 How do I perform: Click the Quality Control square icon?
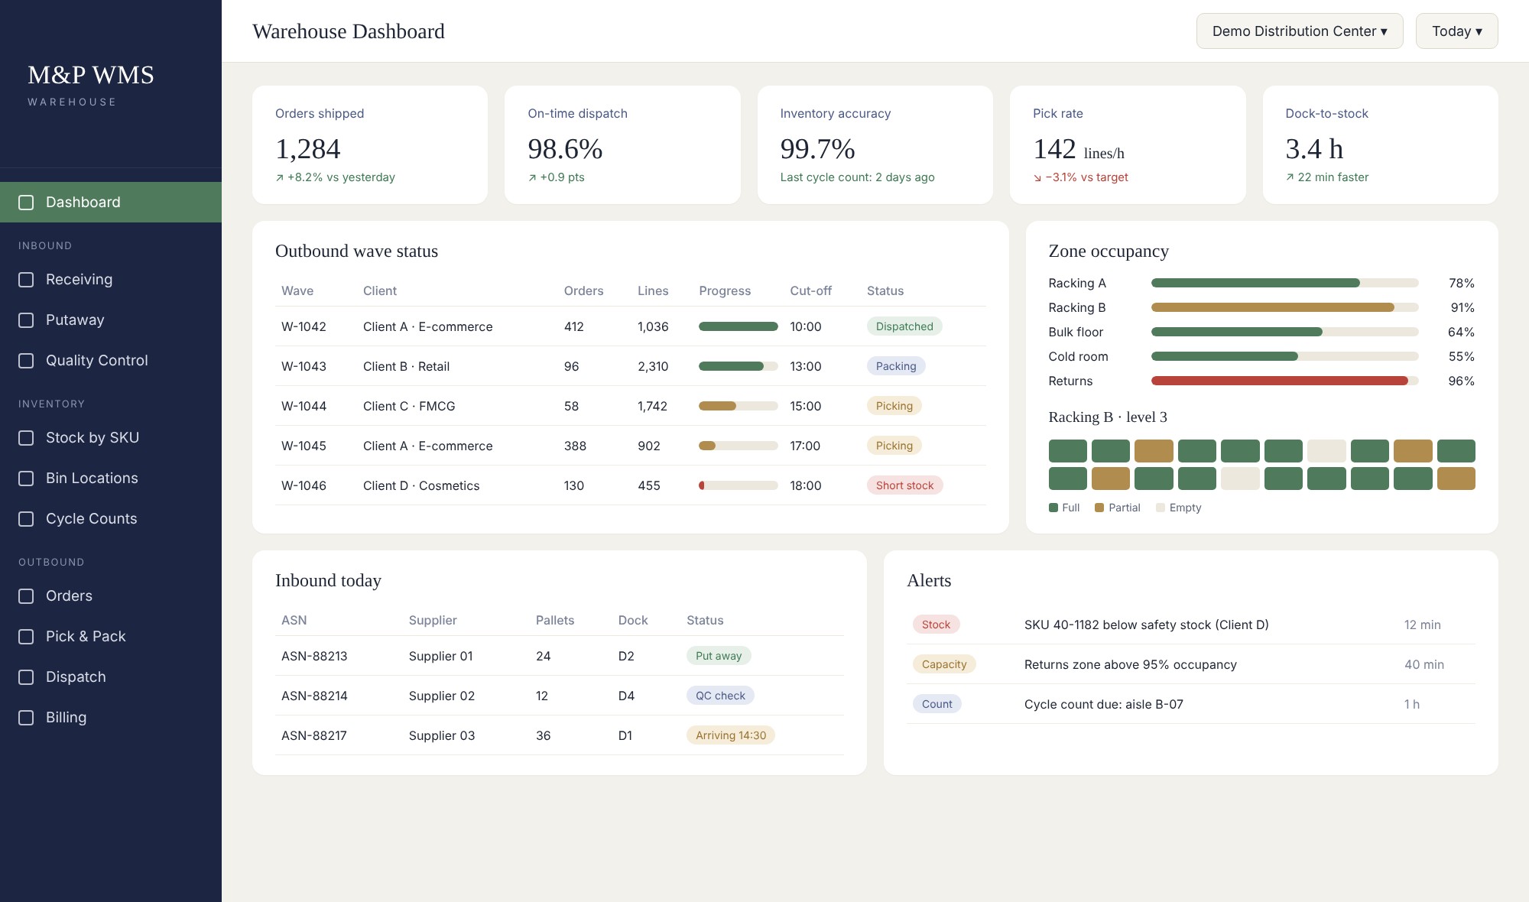(x=26, y=361)
